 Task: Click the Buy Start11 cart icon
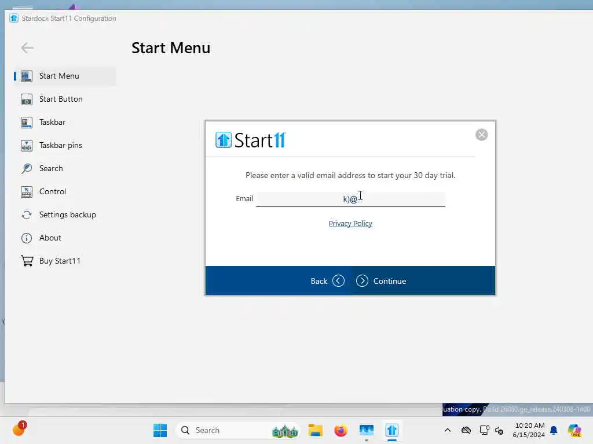(27, 261)
